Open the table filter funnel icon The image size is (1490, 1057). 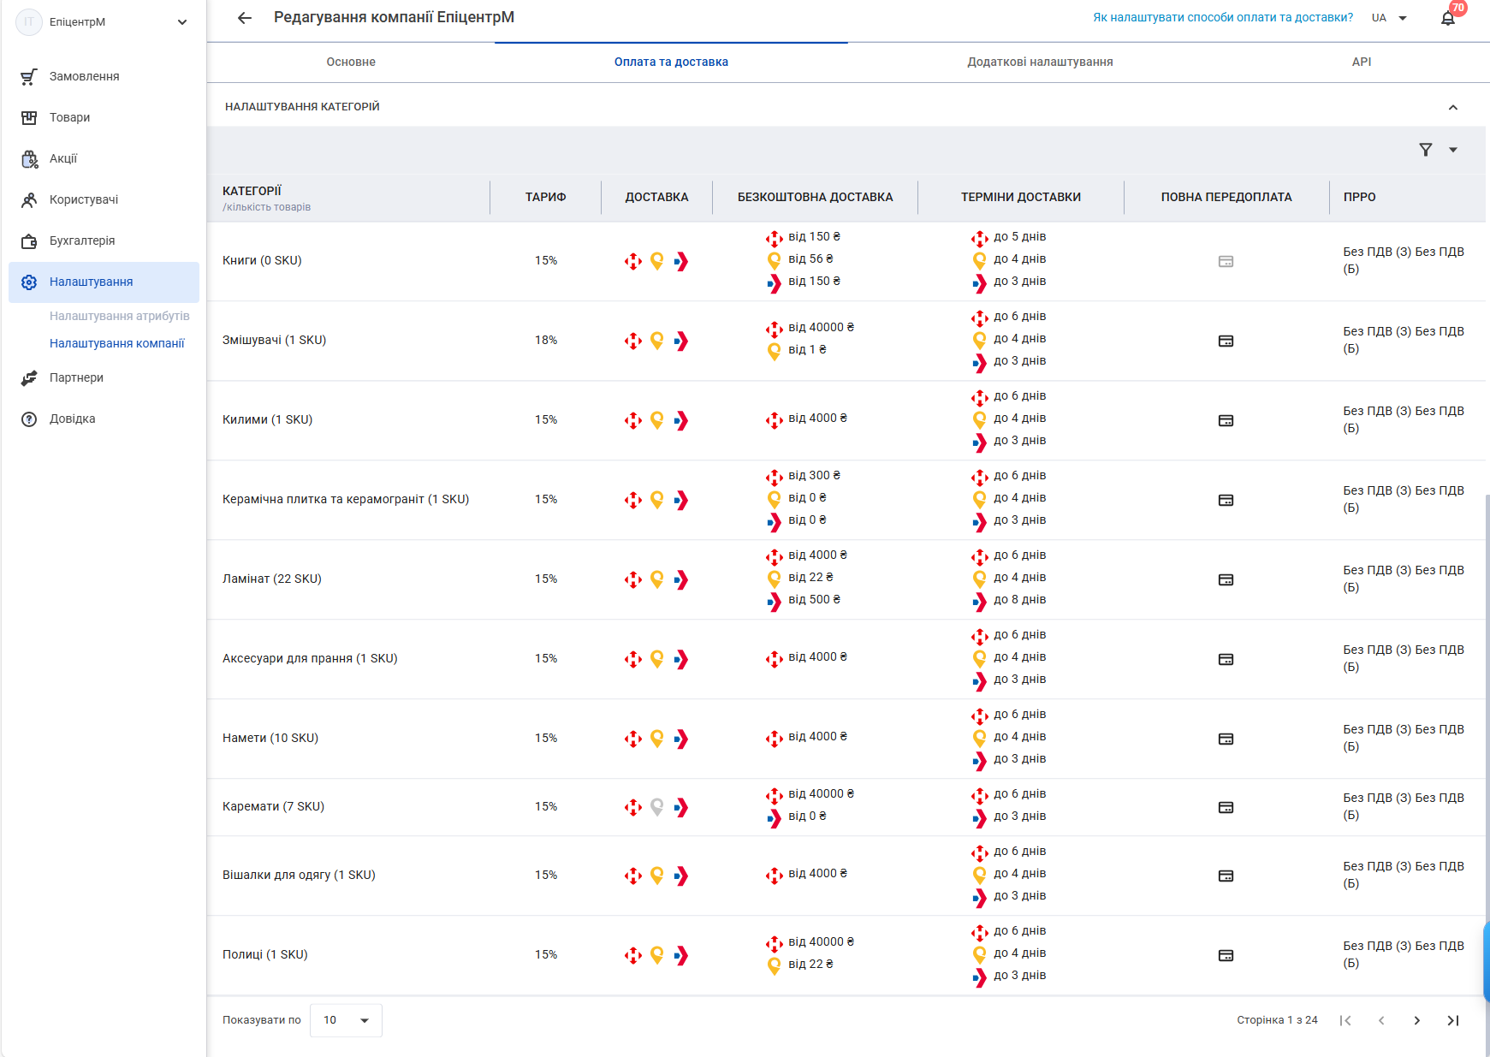pyautogui.click(x=1426, y=150)
